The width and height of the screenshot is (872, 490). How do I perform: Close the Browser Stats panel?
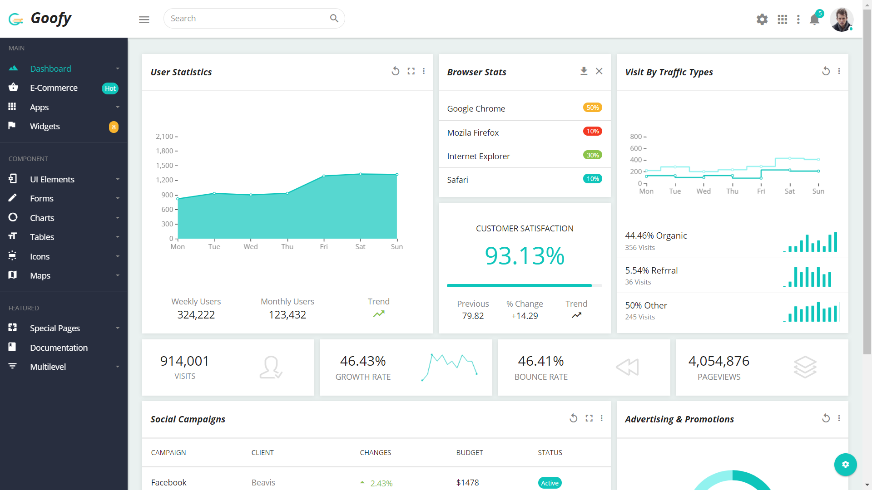coord(599,71)
